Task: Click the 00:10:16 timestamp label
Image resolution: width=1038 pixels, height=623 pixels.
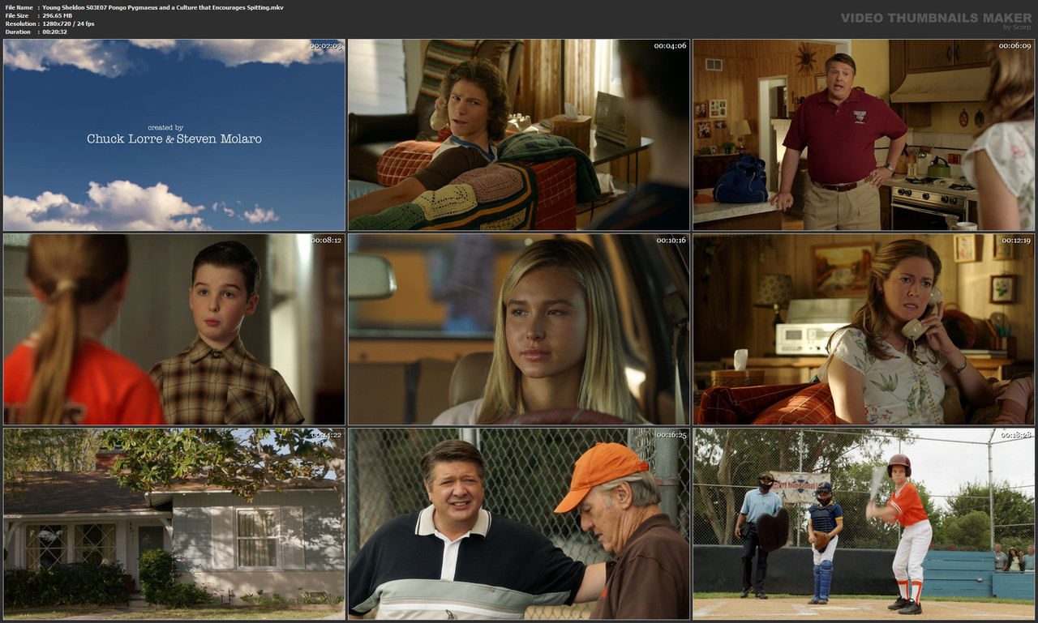Action: point(671,240)
